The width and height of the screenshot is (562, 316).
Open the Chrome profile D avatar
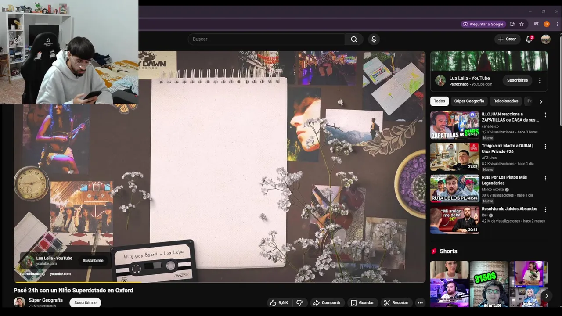[x=547, y=24]
